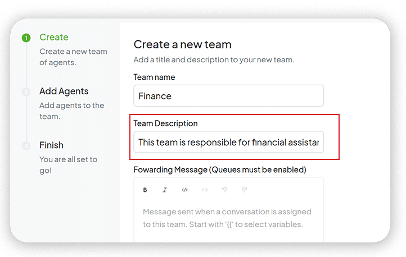
Task: Toggle bold formatting in message editor
Action: pyautogui.click(x=145, y=190)
